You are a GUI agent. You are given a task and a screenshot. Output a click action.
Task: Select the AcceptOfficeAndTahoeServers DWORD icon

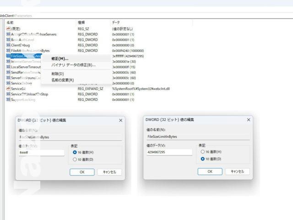point(8,34)
